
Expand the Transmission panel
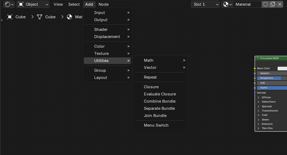(258, 111)
